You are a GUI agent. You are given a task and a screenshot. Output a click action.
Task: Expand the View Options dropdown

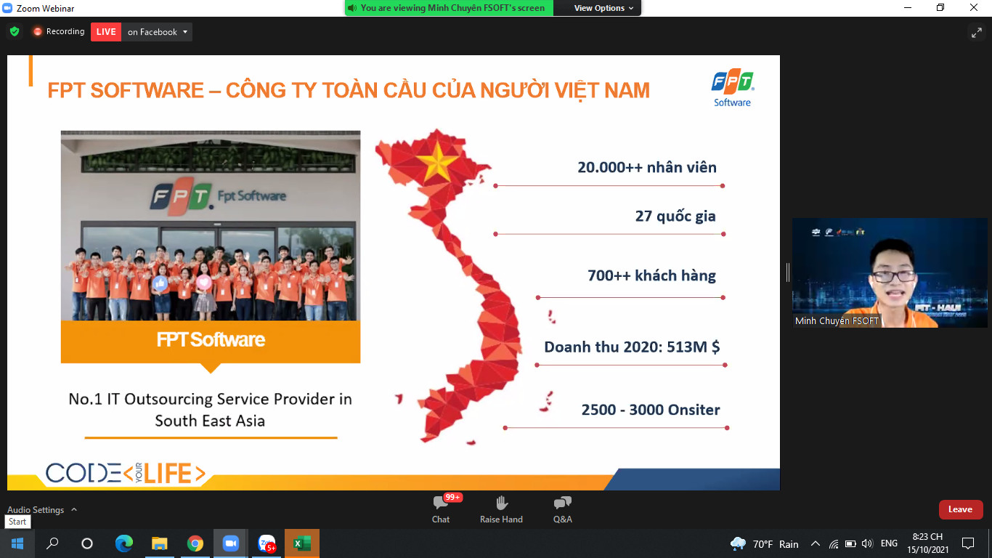click(603, 8)
